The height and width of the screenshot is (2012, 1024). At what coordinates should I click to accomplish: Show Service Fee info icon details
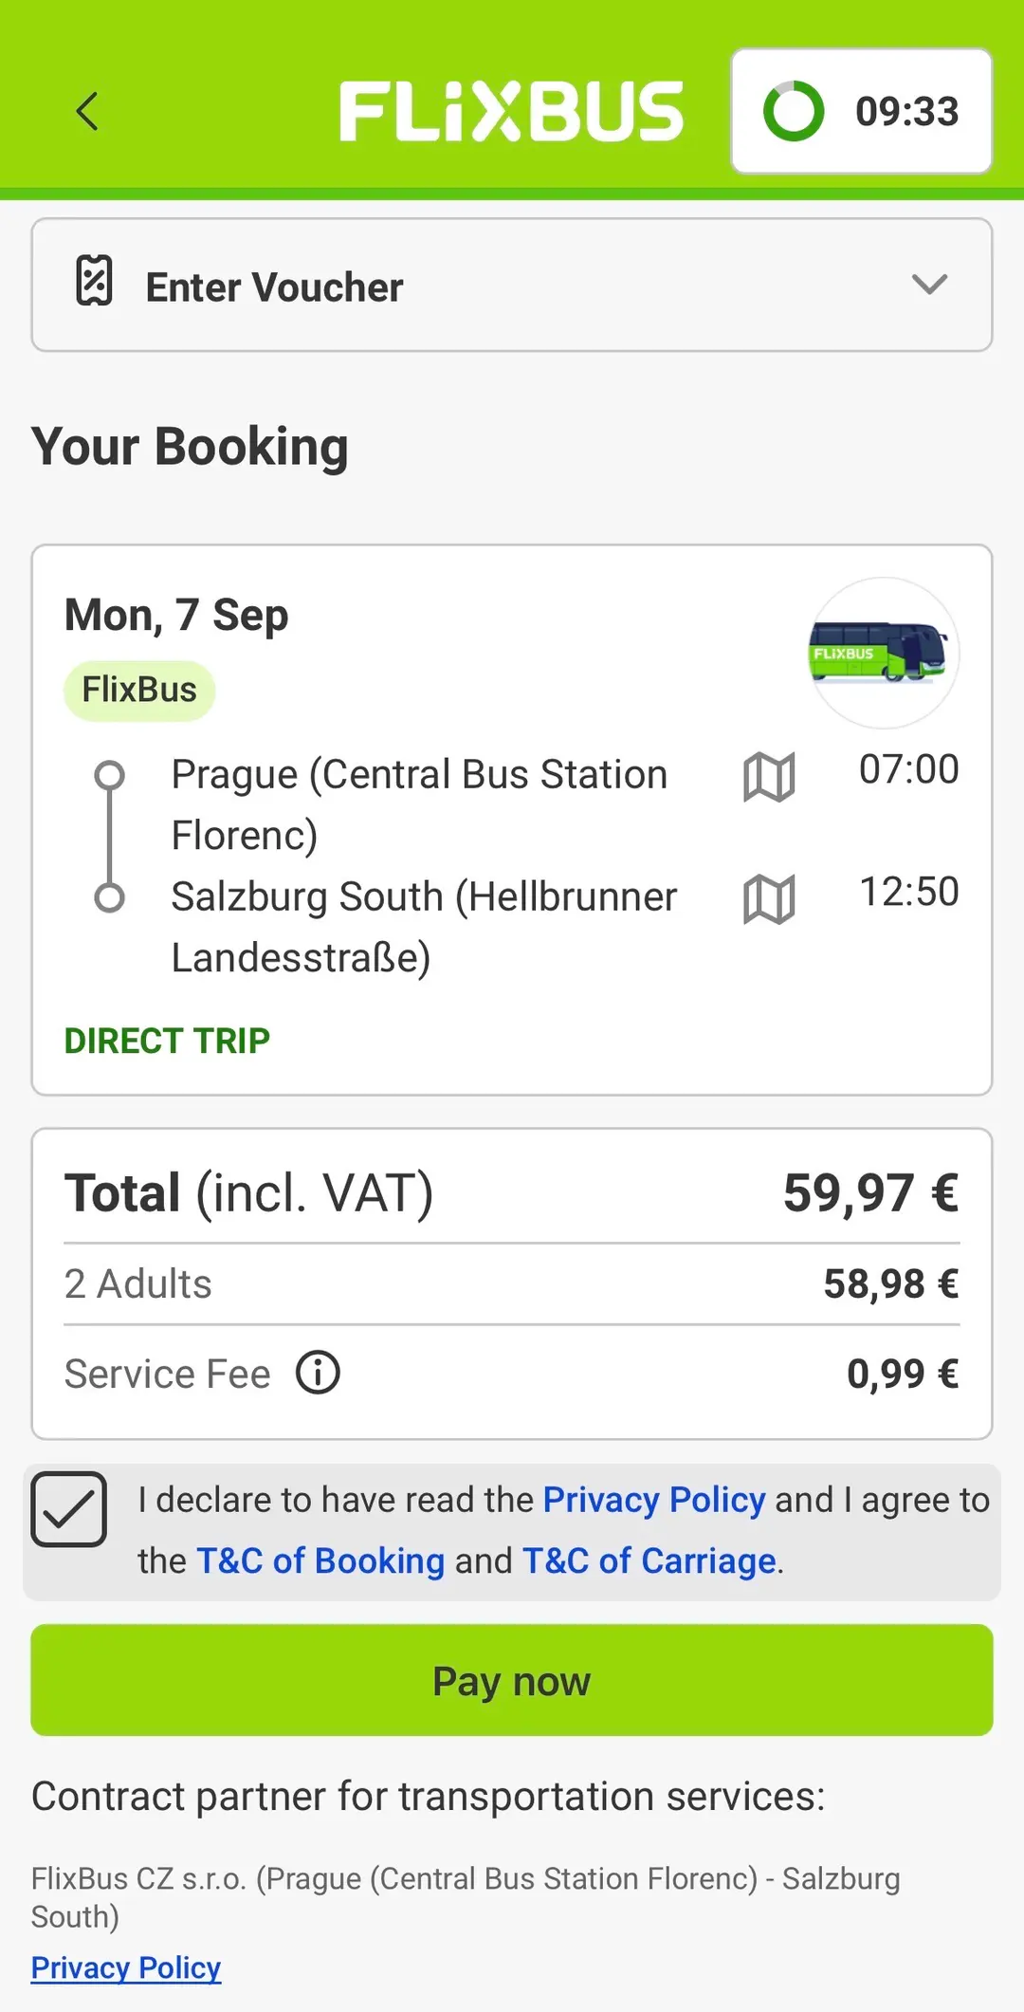tap(318, 1373)
